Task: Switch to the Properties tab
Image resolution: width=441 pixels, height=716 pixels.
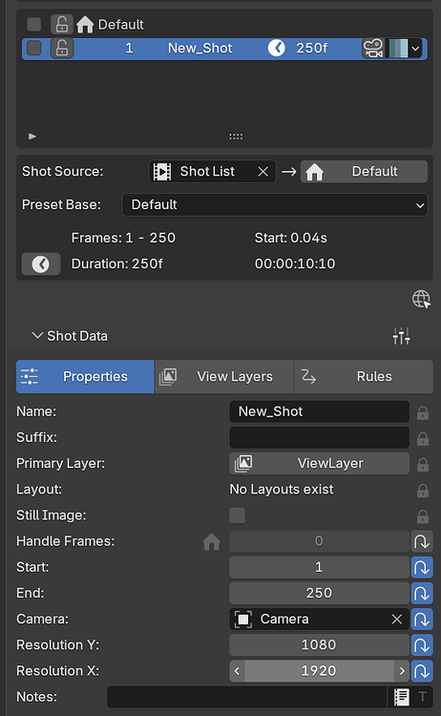Action: click(85, 376)
